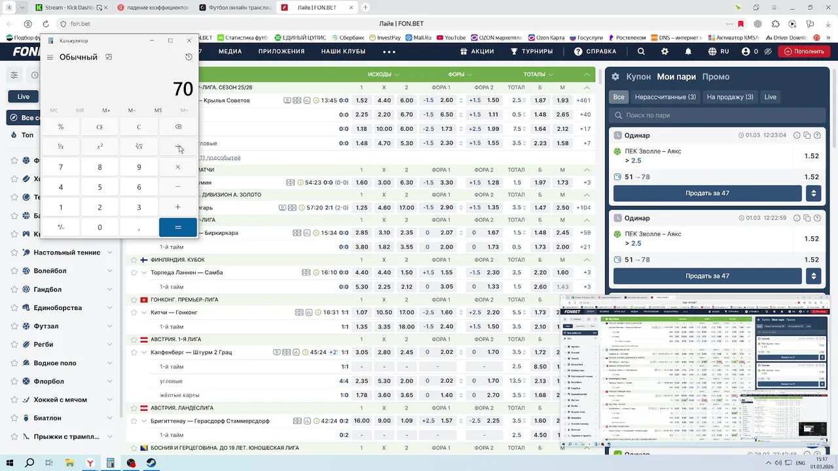838x471 pixels.
Task: Open coupon panel settings gear
Action: point(615,77)
